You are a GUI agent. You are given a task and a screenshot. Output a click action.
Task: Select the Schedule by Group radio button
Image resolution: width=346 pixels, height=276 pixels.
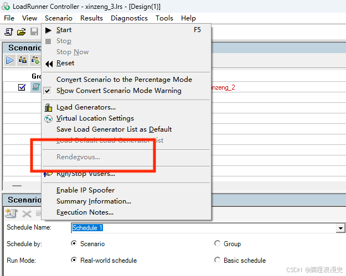pyautogui.click(x=217, y=243)
